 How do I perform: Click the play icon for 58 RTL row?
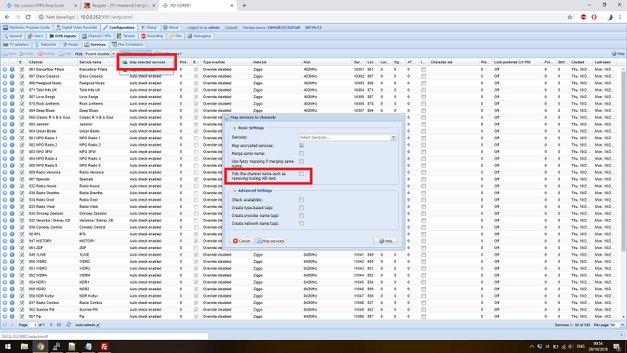pos(5,234)
